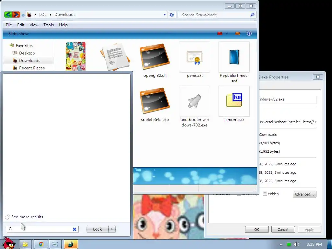The width and height of the screenshot is (332, 249).
Task: Select the sdelete64a.exe file icon
Action: click(155, 101)
